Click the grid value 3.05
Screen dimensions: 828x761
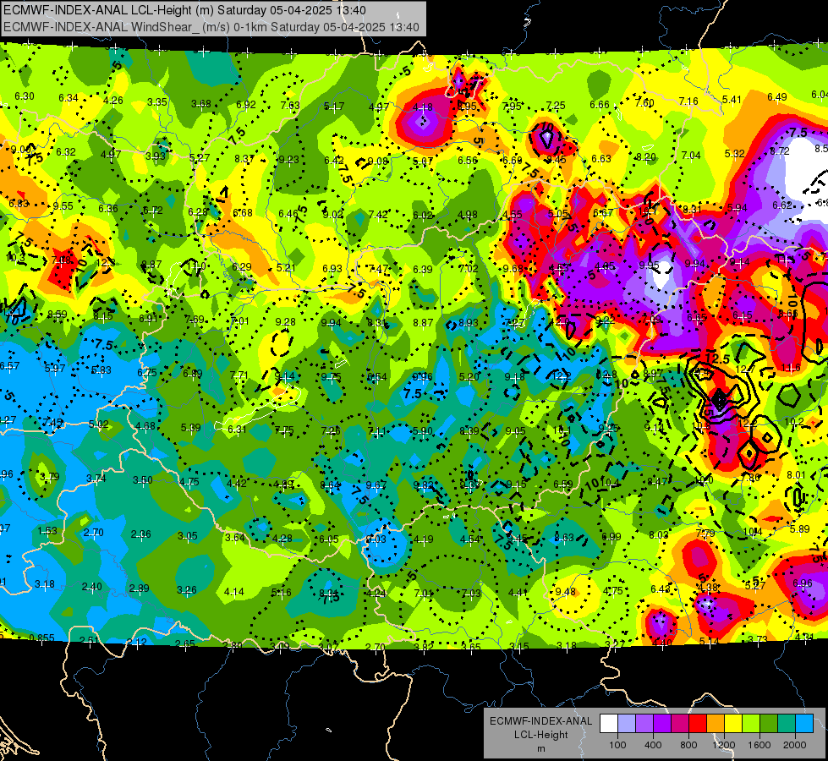tap(188, 536)
